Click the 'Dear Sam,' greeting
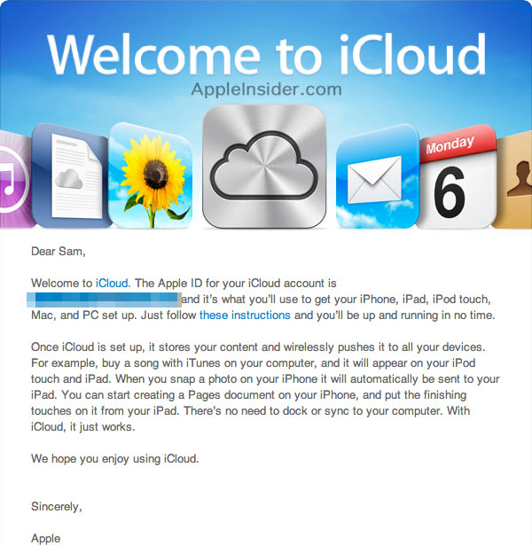 (x=59, y=251)
